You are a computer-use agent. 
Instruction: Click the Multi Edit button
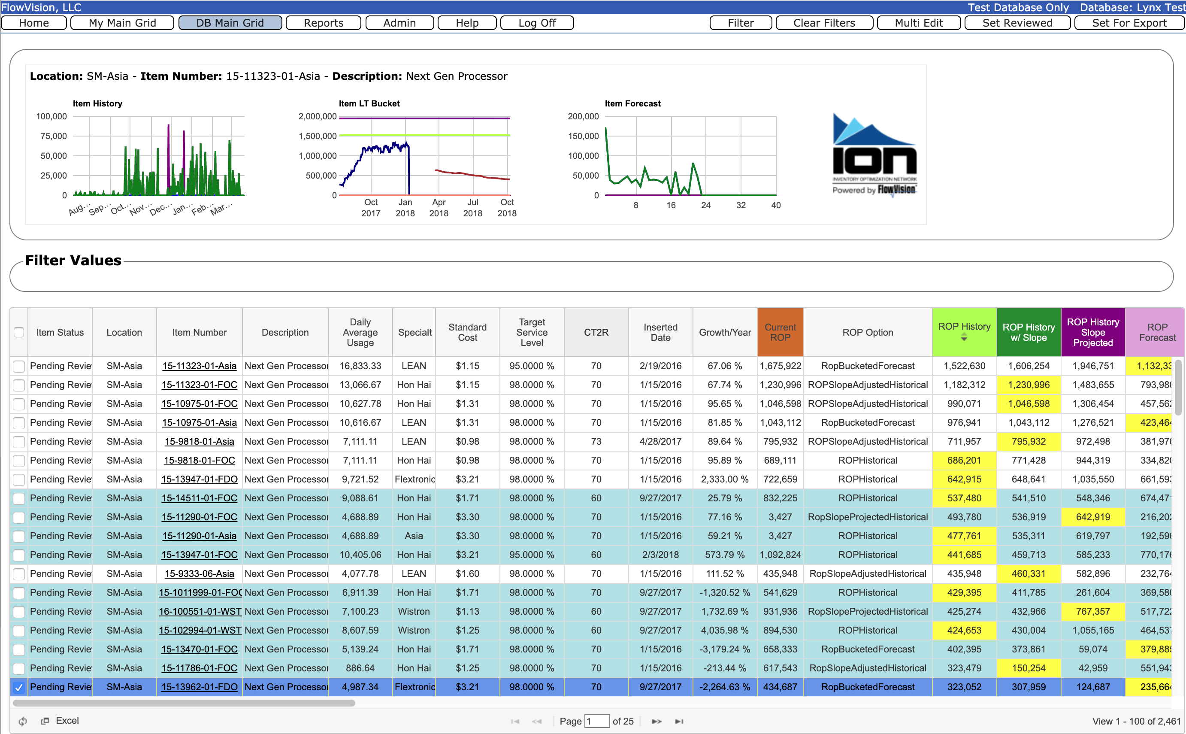[x=919, y=22]
